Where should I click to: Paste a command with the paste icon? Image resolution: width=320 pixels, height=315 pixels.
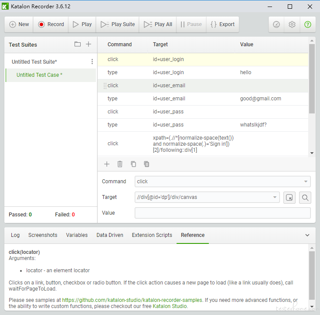146,164
